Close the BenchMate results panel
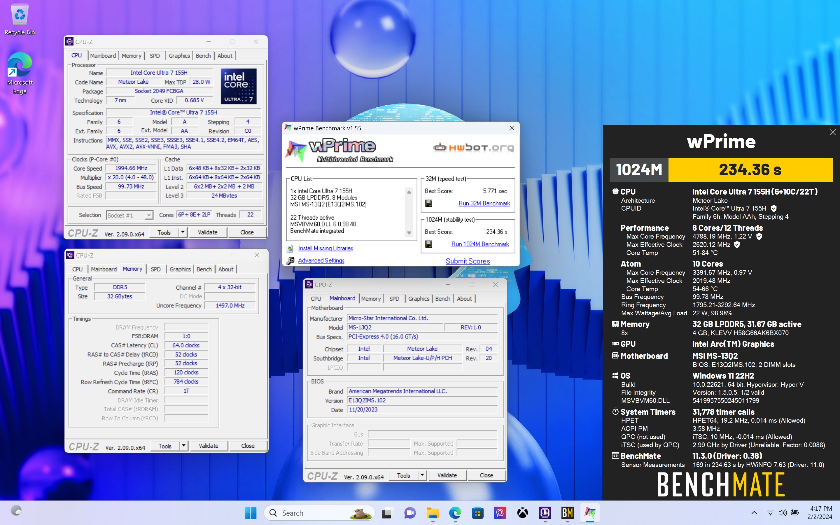Viewport: 840px width, 525px height. [x=832, y=132]
